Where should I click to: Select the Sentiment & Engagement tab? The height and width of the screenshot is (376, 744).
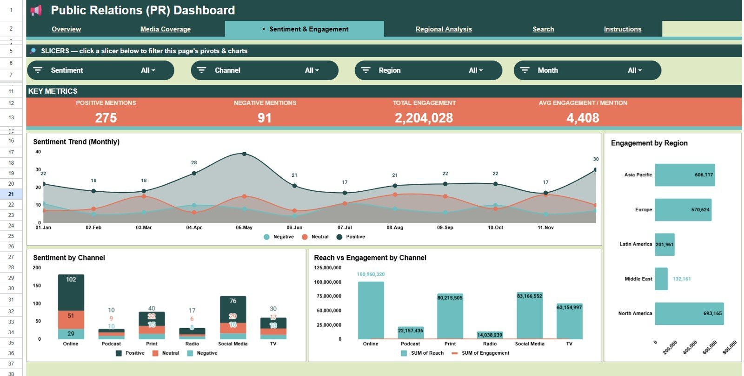tap(305, 29)
